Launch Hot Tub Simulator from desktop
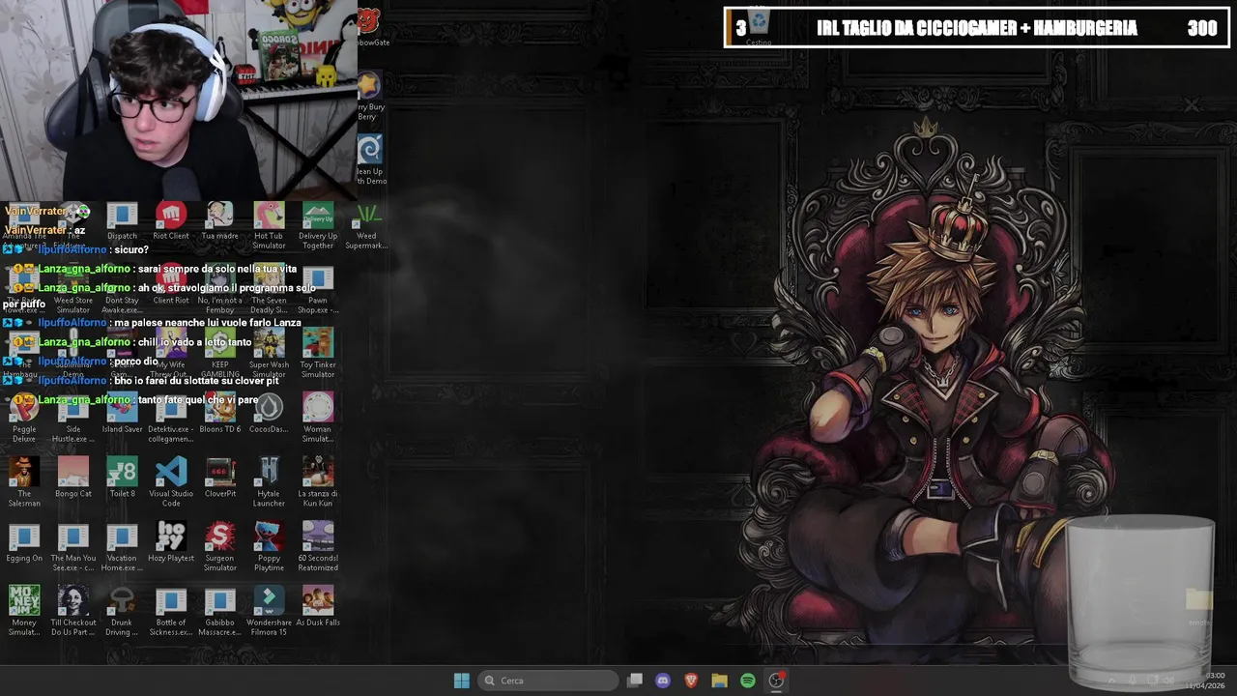The width and height of the screenshot is (1237, 696). click(269, 225)
